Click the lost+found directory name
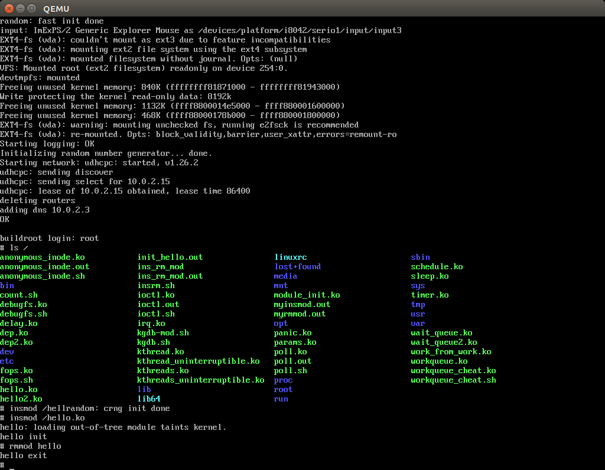605x470 pixels. click(x=297, y=267)
